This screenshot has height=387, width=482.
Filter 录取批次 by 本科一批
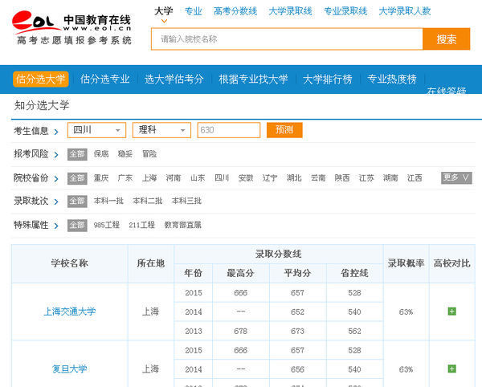click(108, 201)
